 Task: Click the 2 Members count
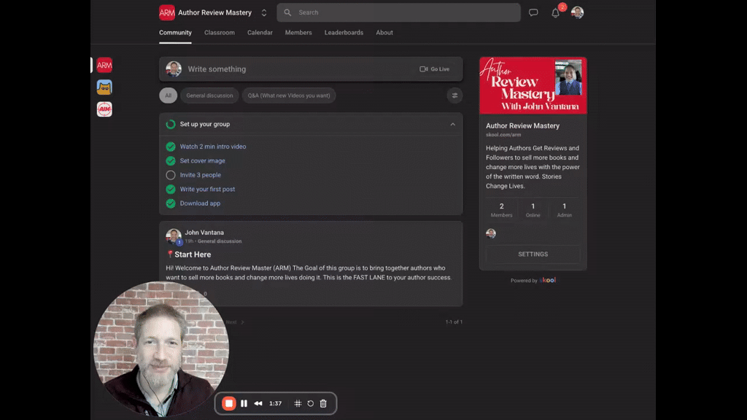501,209
